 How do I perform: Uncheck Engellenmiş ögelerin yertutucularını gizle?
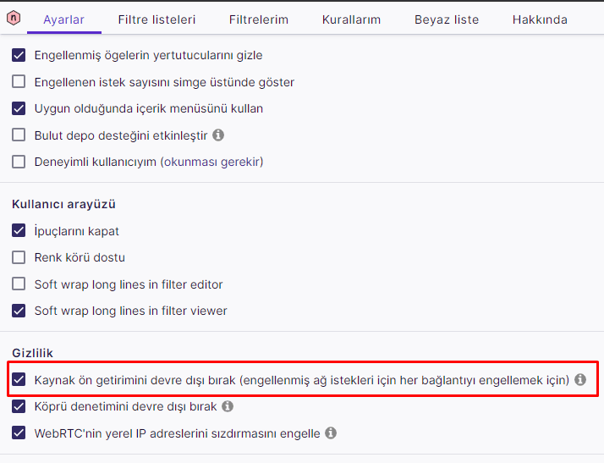19,56
